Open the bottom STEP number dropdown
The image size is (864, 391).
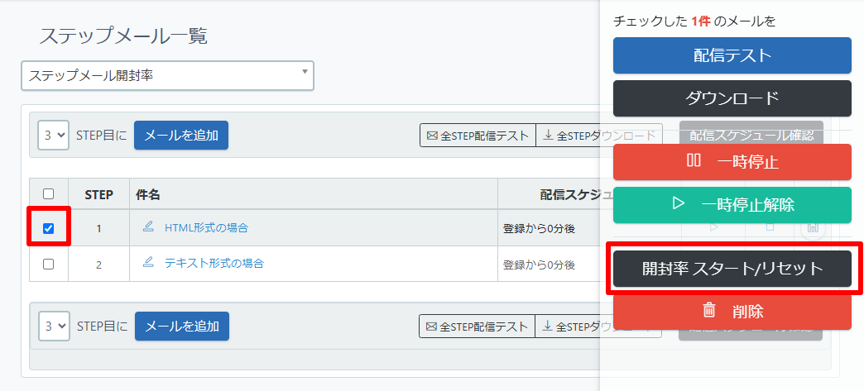click(x=54, y=326)
